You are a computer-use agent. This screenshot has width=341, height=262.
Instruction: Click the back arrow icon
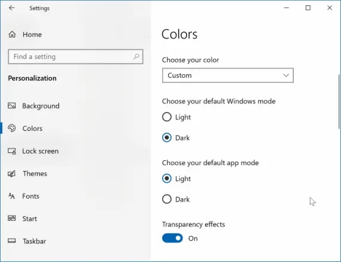pyautogui.click(x=11, y=8)
